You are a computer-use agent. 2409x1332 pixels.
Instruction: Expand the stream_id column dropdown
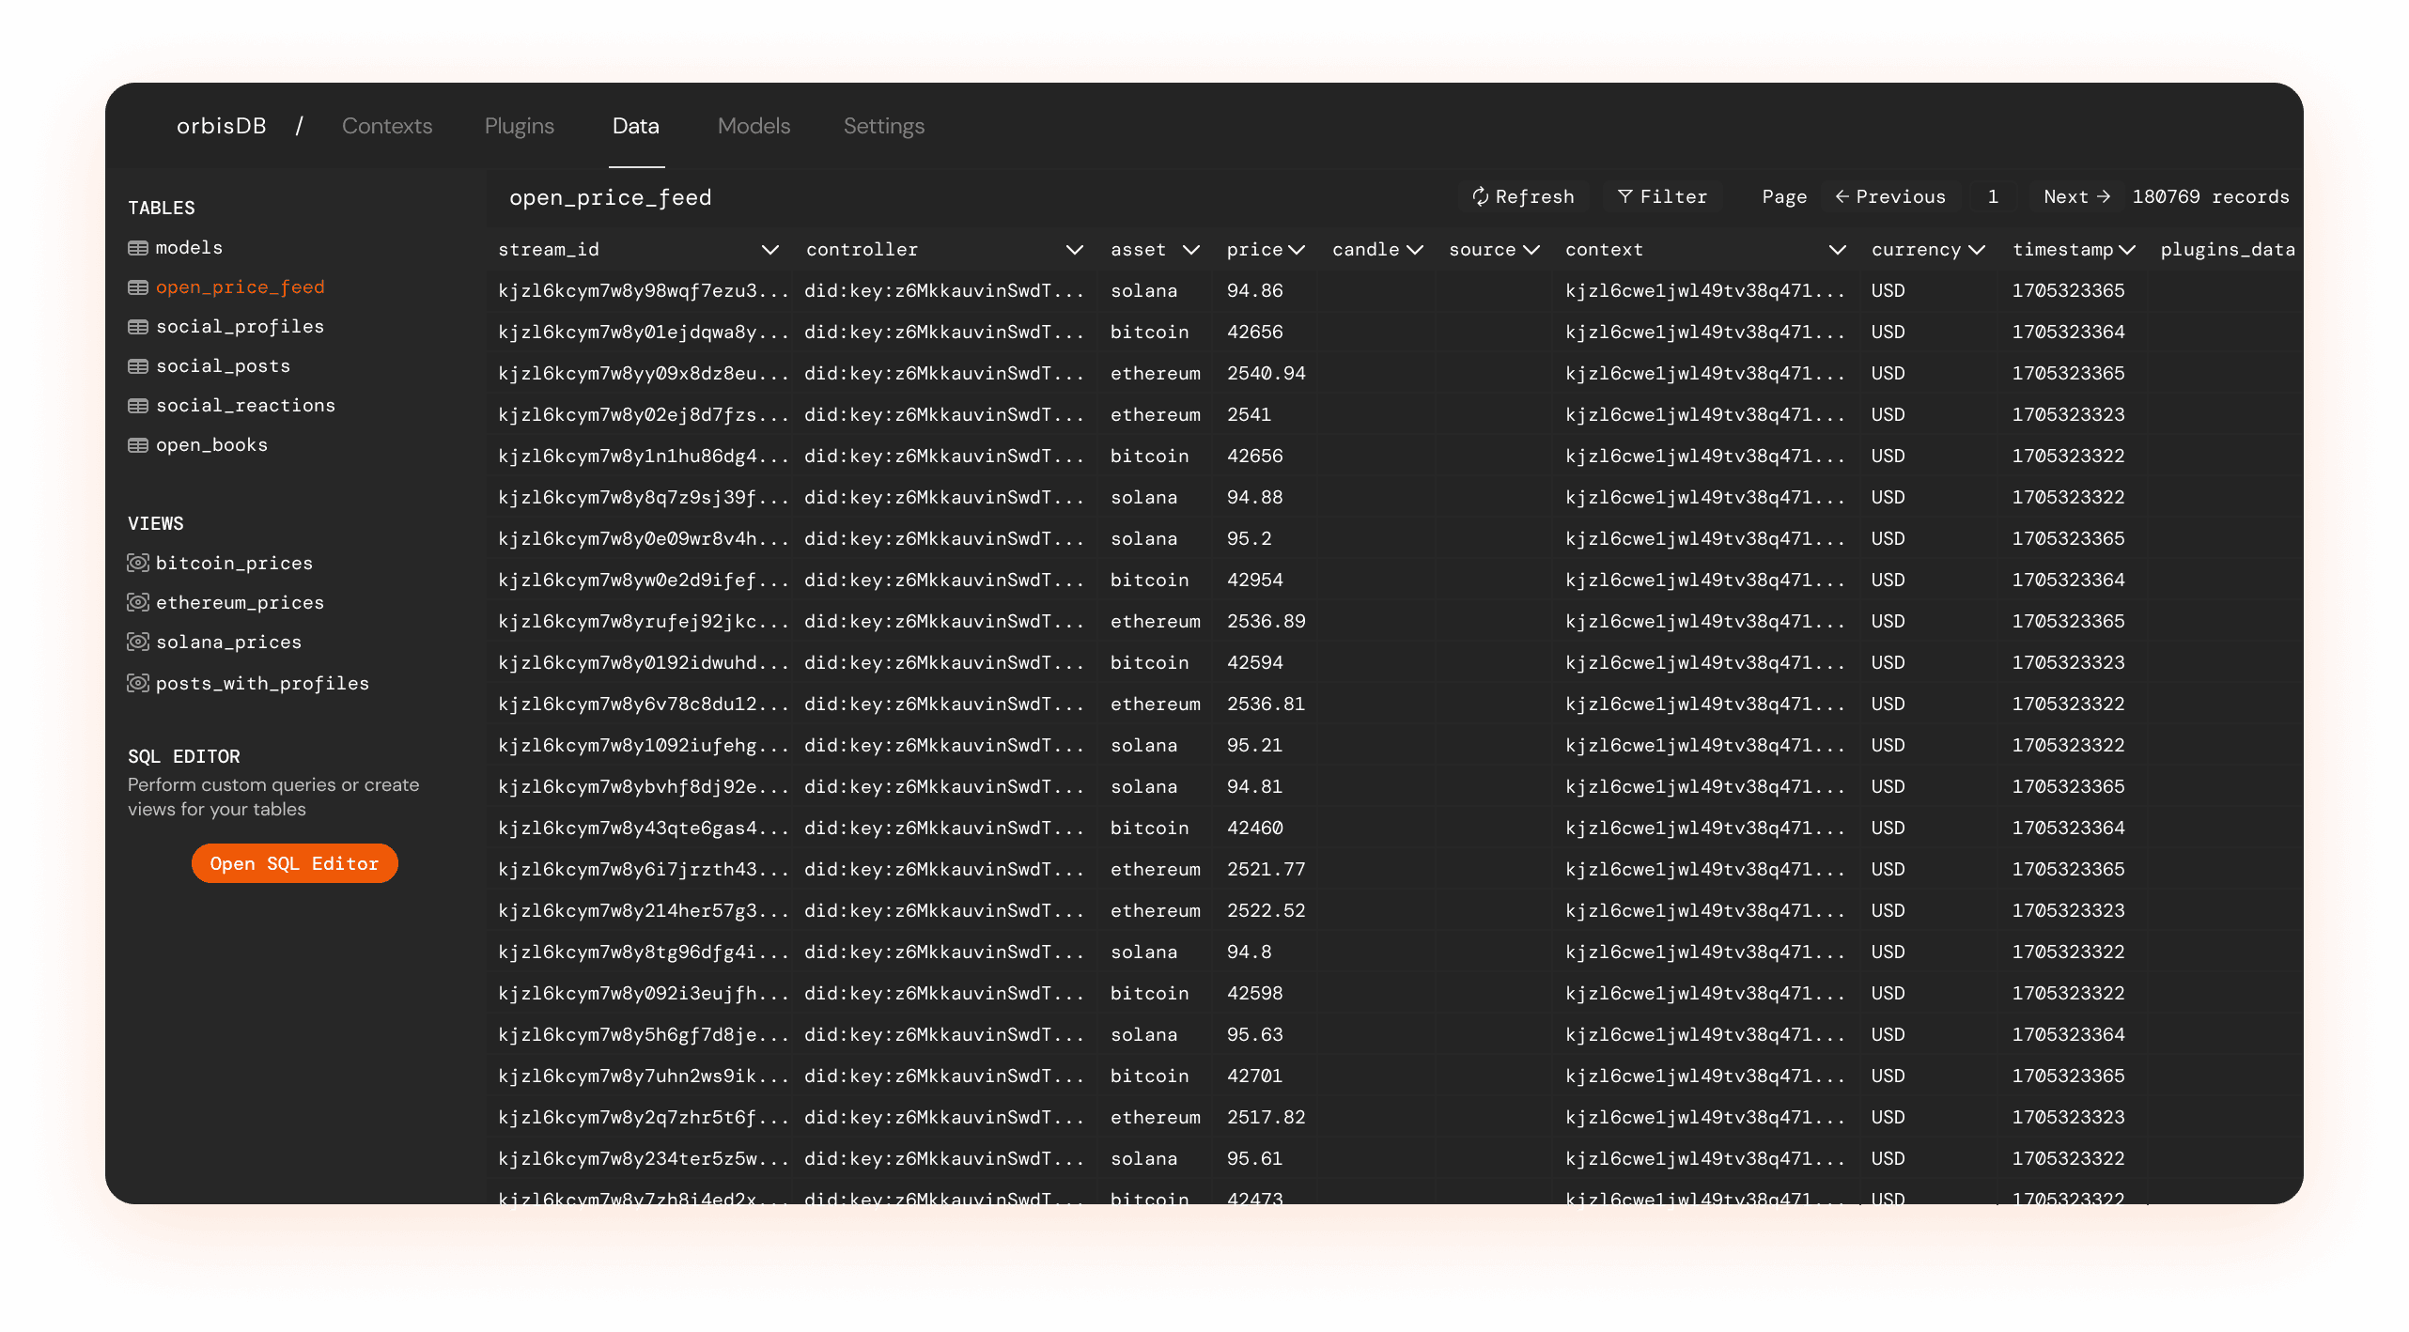click(769, 250)
